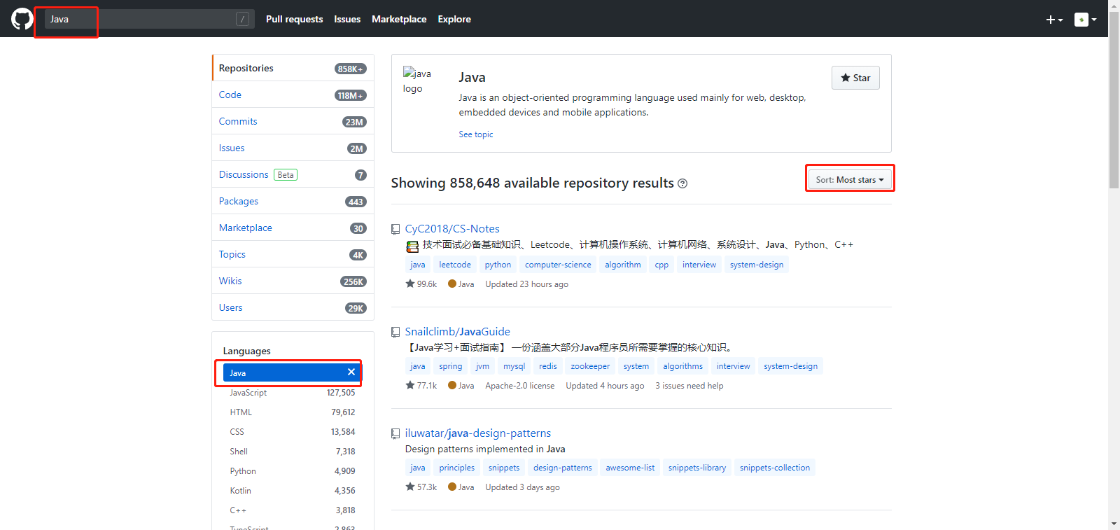Open 3 issues need help link
This screenshot has height=530, width=1120.
point(689,386)
